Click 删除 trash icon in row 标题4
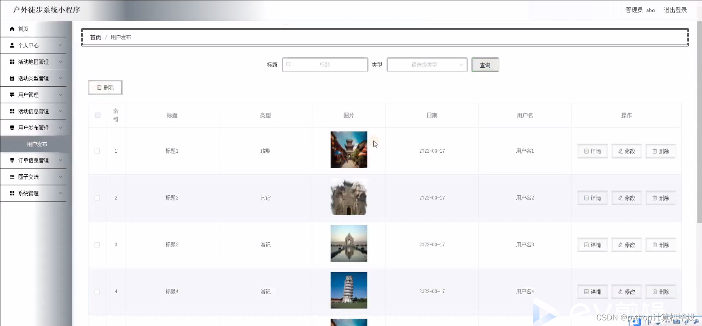 pyautogui.click(x=655, y=292)
